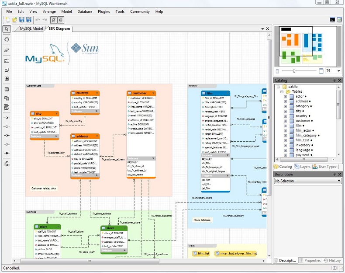Collapse the sakila schema node
Screen dimensions: 345x273
click(278, 87)
